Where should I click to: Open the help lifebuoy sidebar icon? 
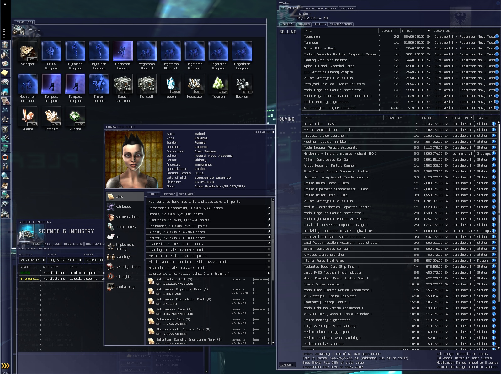5,157
